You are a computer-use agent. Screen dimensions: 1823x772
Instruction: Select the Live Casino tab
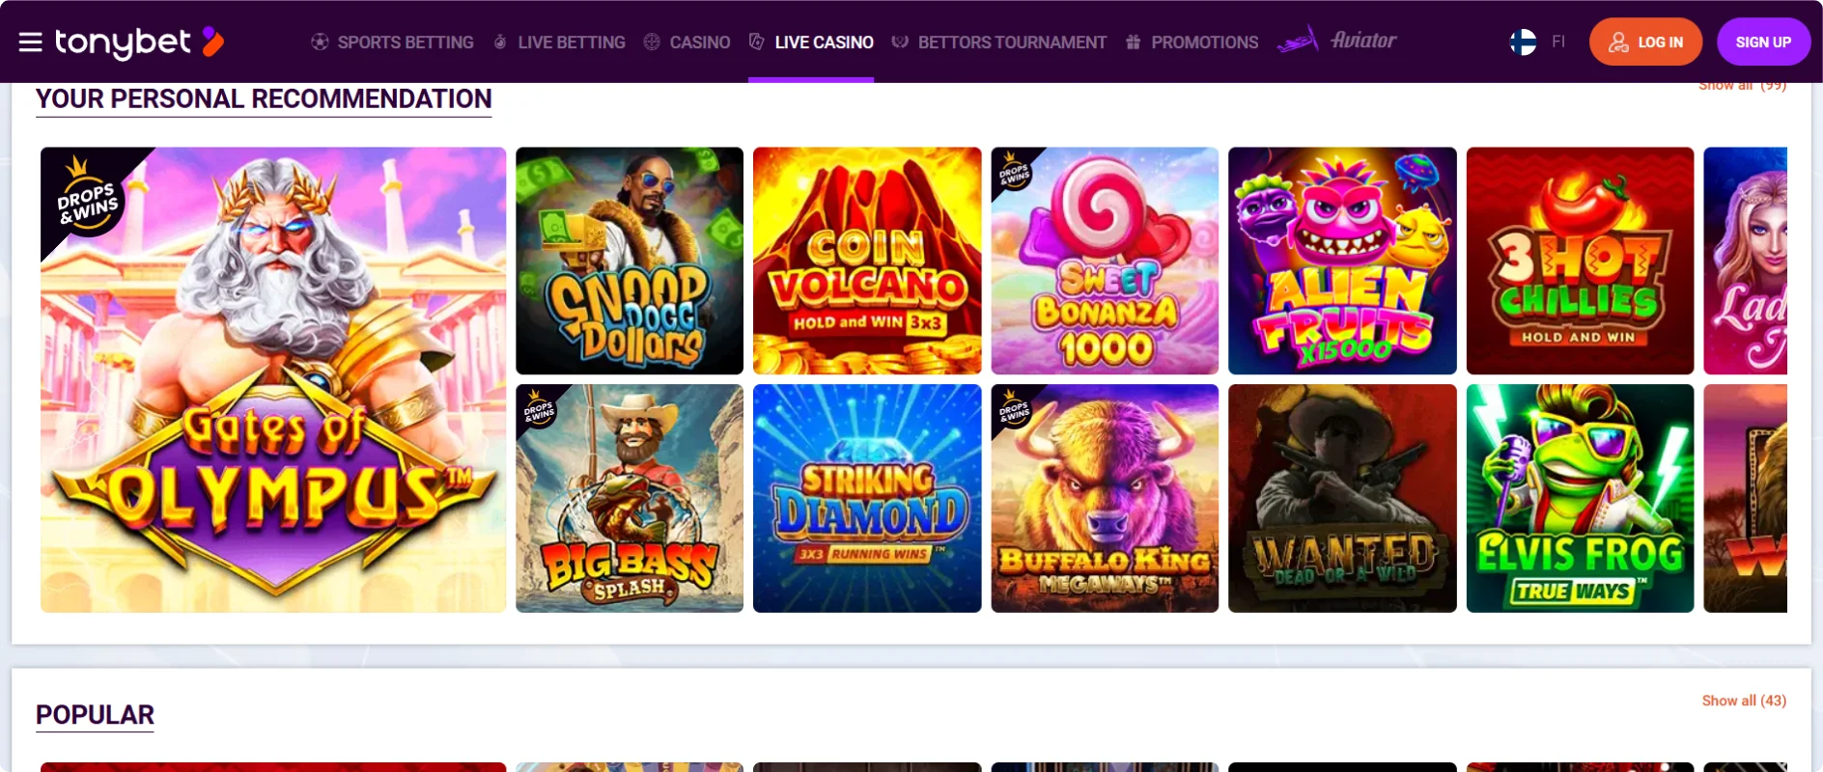811,42
